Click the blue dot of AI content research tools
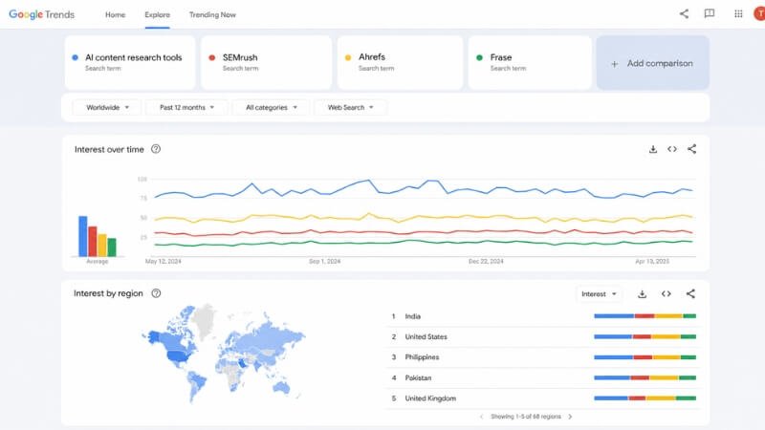The image size is (765, 430). coord(76,57)
